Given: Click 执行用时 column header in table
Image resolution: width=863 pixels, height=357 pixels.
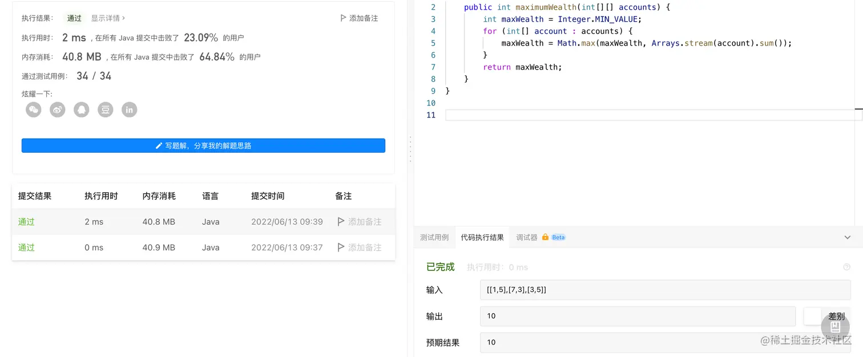Looking at the screenshot, I should (x=101, y=196).
